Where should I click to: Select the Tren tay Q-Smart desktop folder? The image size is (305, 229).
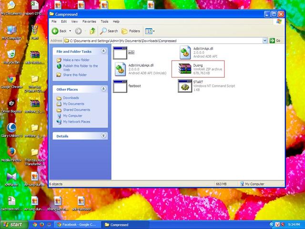click(x=35, y=84)
